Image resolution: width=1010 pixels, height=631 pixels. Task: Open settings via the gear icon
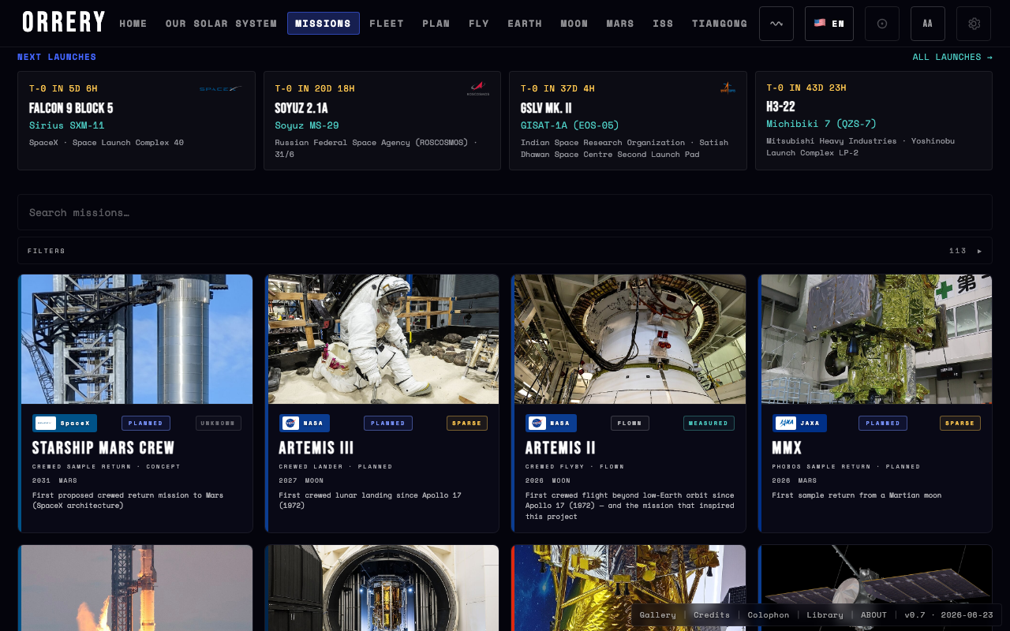click(974, 24)
